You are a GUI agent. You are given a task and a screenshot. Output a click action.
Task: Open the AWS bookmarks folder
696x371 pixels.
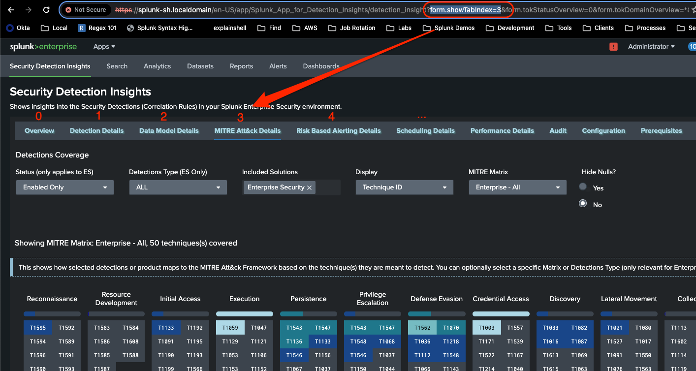(x=305, y=28)
